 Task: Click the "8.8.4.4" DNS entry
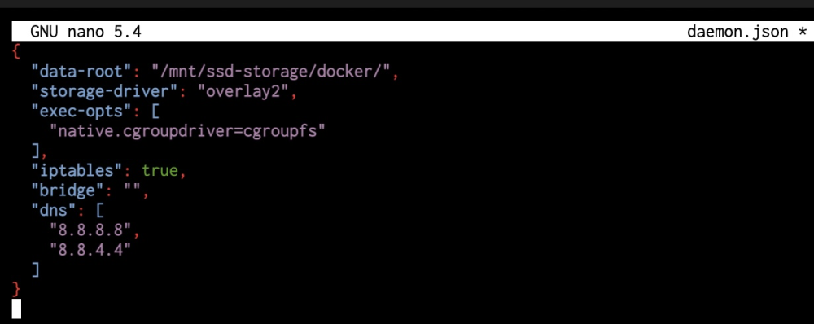pyautogui.click(x=90, y=249)
